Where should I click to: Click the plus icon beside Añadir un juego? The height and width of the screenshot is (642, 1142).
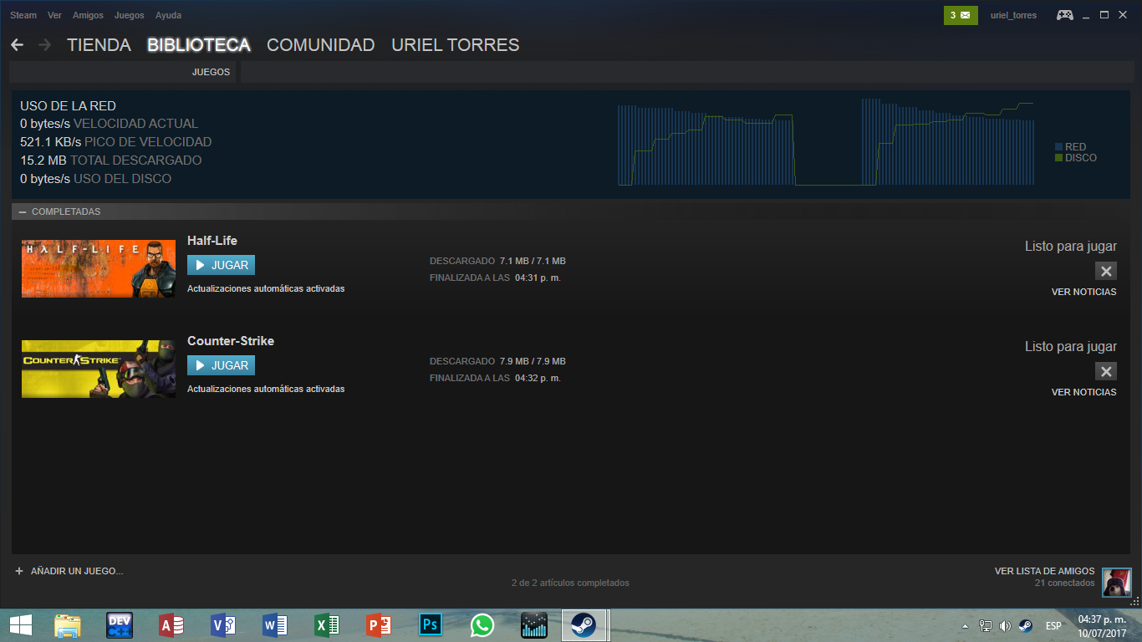point(19,571)
